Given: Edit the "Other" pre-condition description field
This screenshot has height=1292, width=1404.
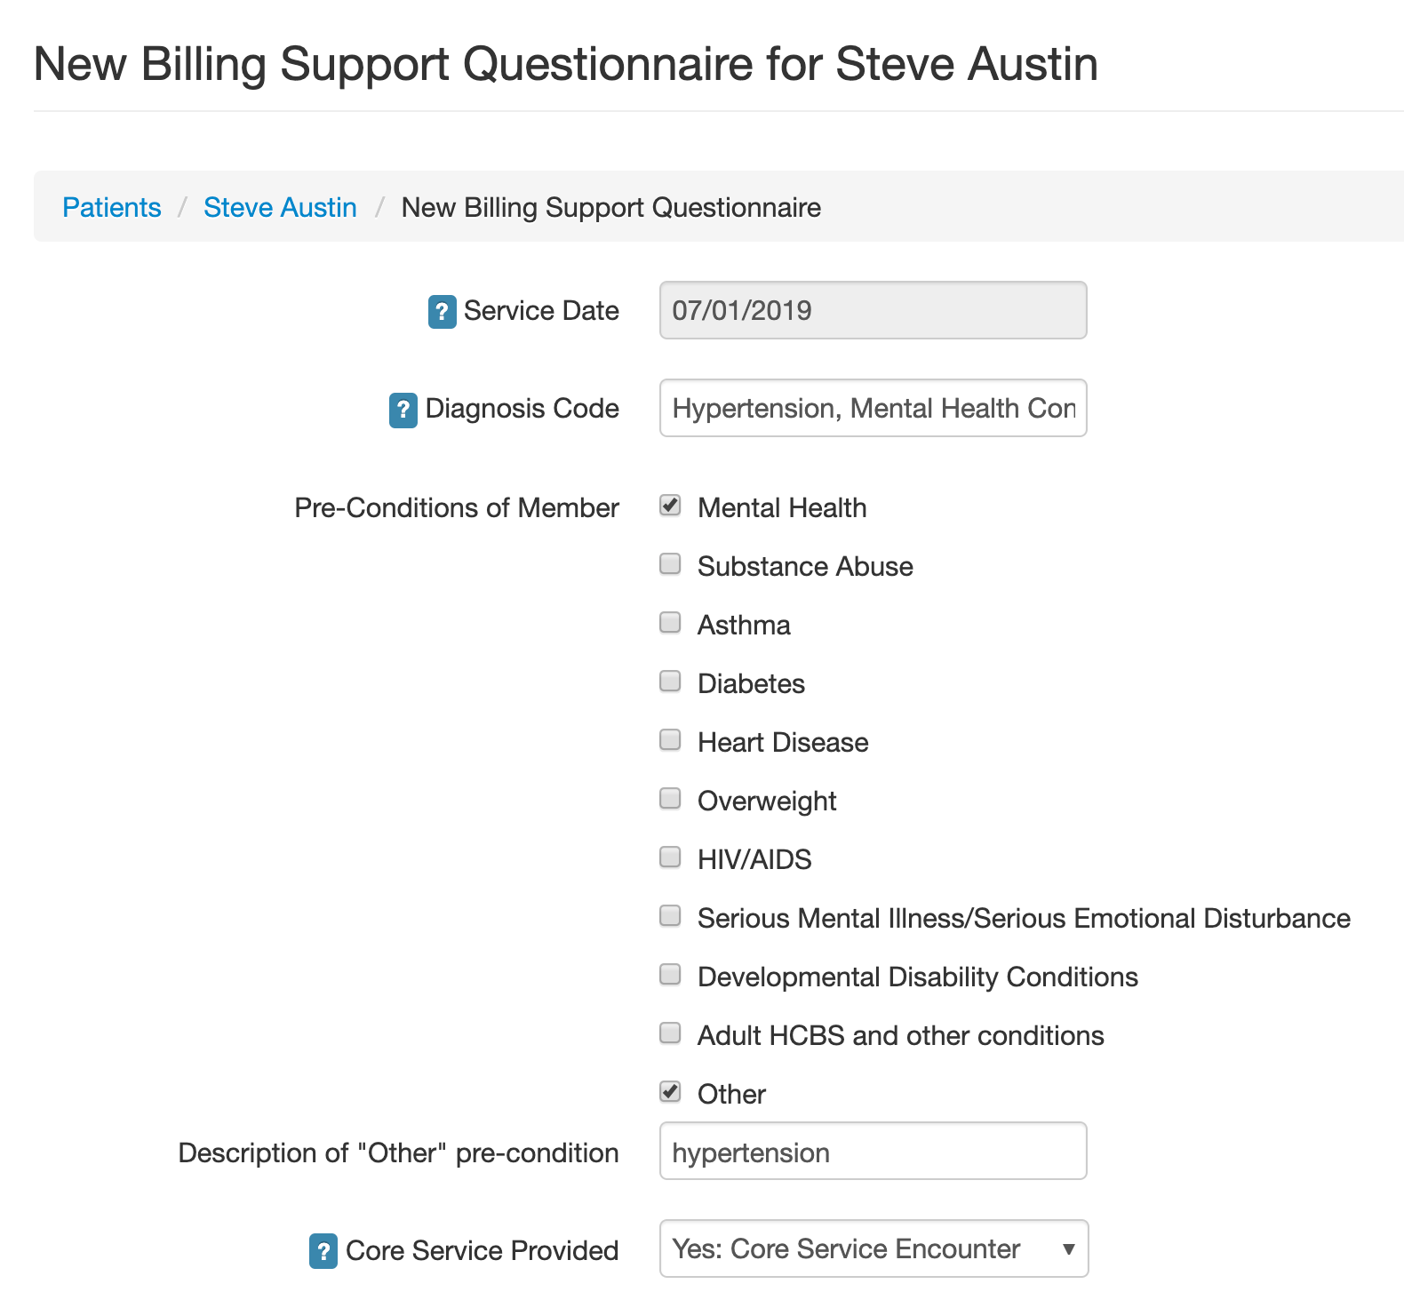Looking at the screenshot, I should [x=874, y=1151].
